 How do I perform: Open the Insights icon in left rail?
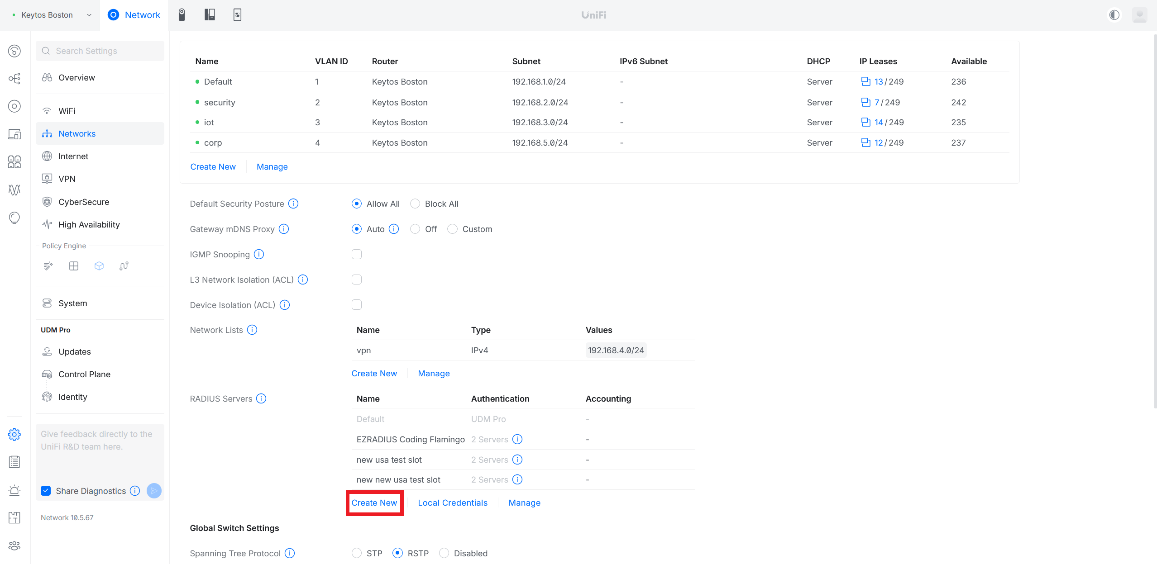(x=14, y=218)
